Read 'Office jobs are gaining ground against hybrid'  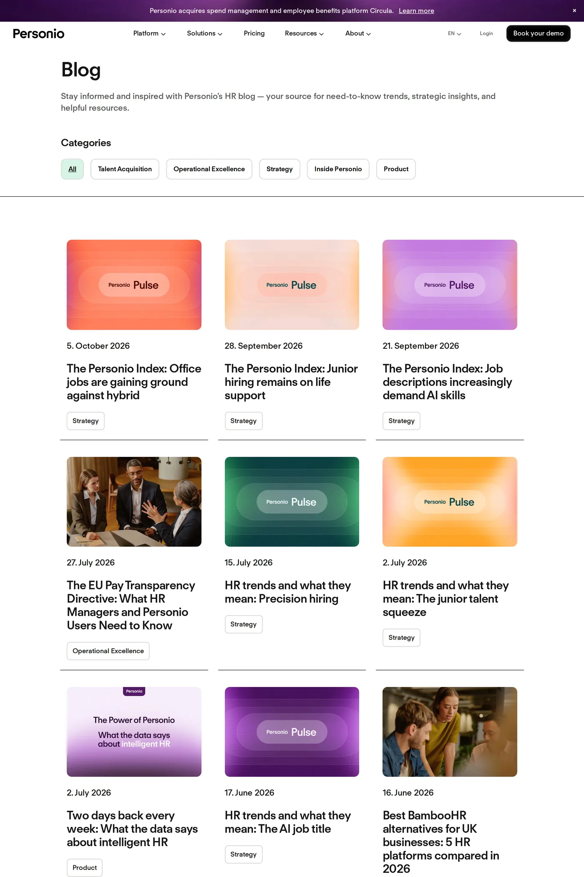tap(134, 382)
